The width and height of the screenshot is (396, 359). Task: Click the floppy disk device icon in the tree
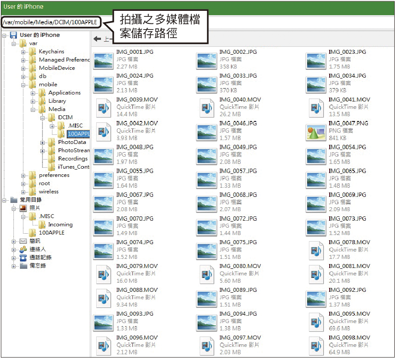coord(13,35)
